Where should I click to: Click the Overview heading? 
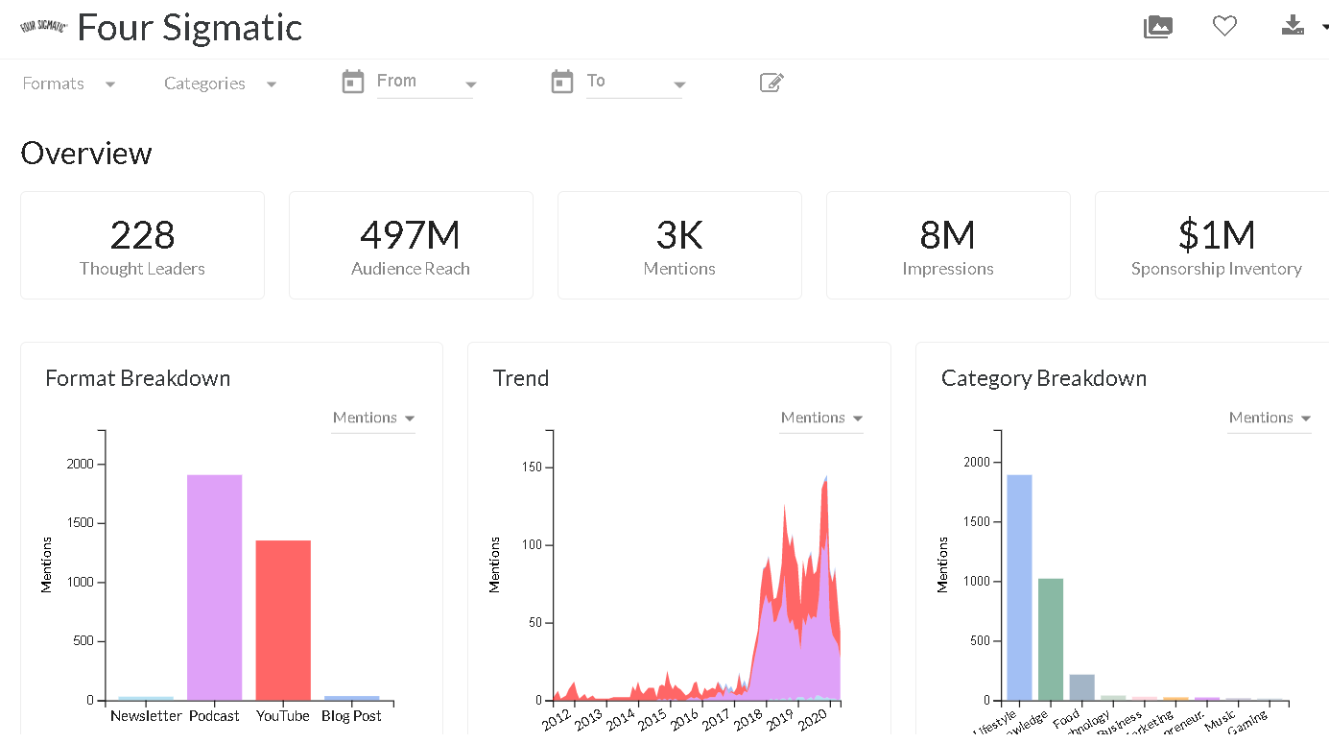[86, 154]
